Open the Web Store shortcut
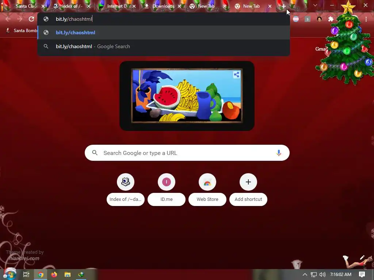The image size is (374, 280). tap(207, 190)
